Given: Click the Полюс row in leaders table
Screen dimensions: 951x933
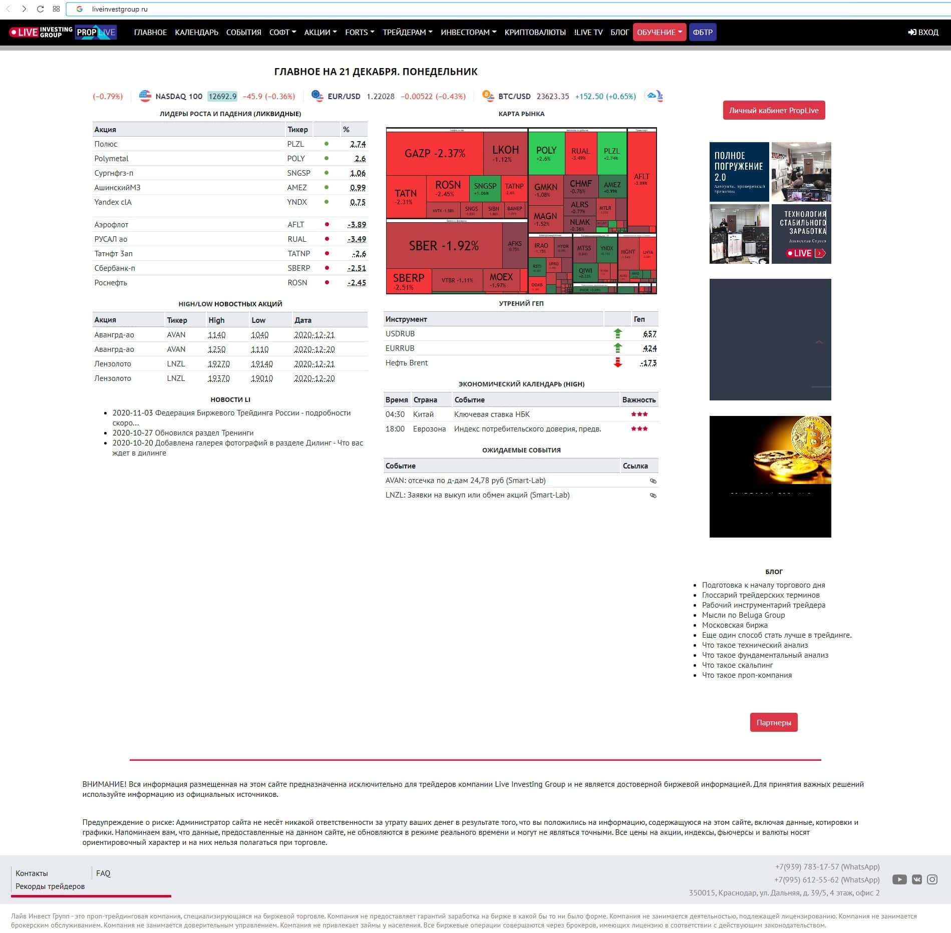Looking at the screenshot, I should [230, 144].
